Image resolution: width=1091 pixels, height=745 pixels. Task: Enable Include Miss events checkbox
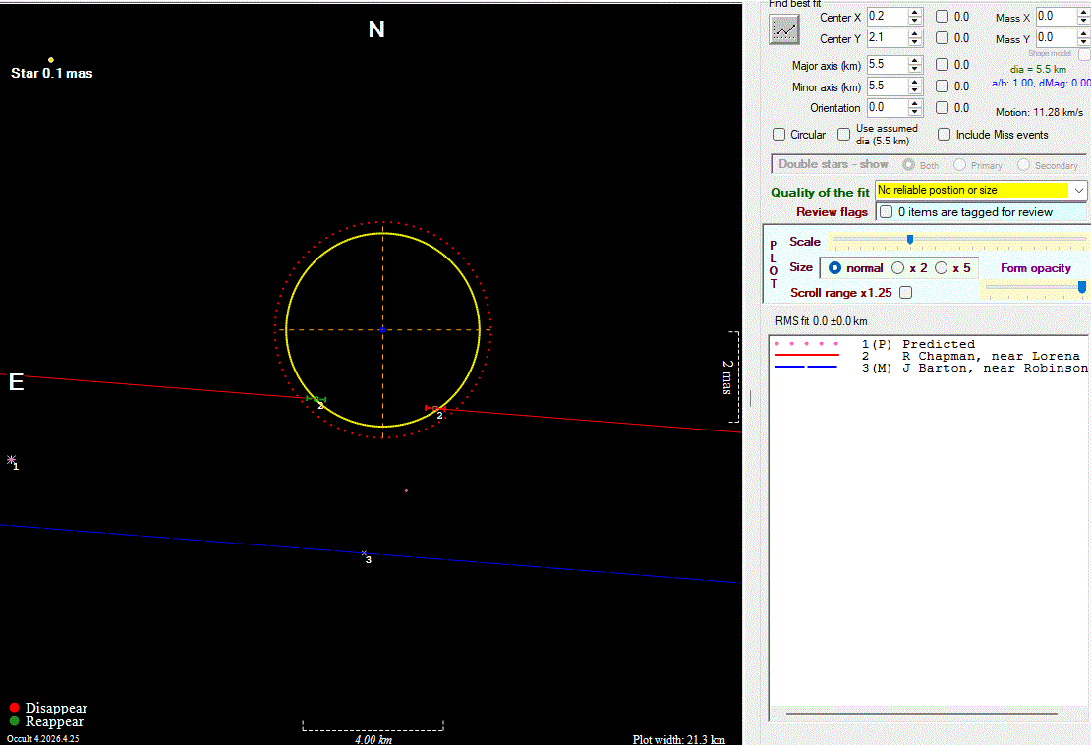point(945,135)
